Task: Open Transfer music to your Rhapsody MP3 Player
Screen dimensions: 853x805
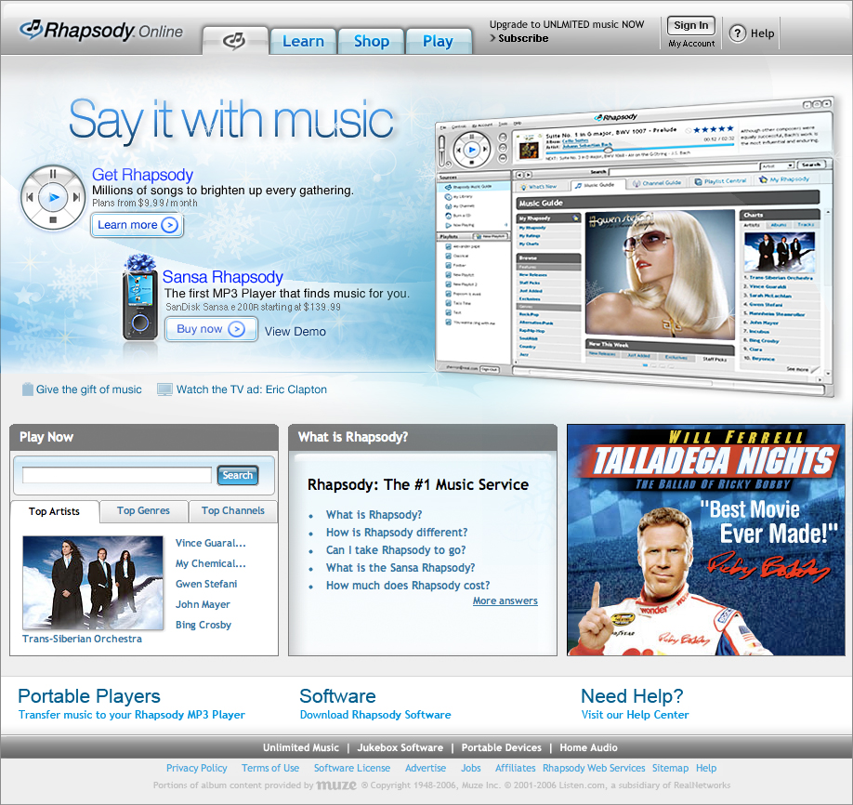Action: pyautogui.click(x=132, y=715)
